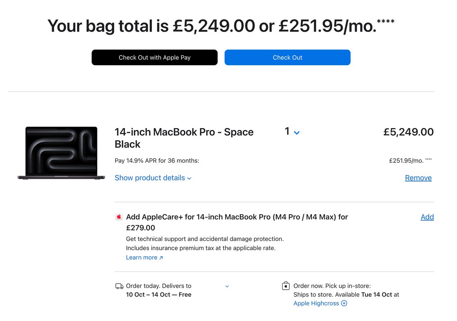Click the Pay 14.9% APR for 36 months text
457x321 pixels.
pos(157,161)
